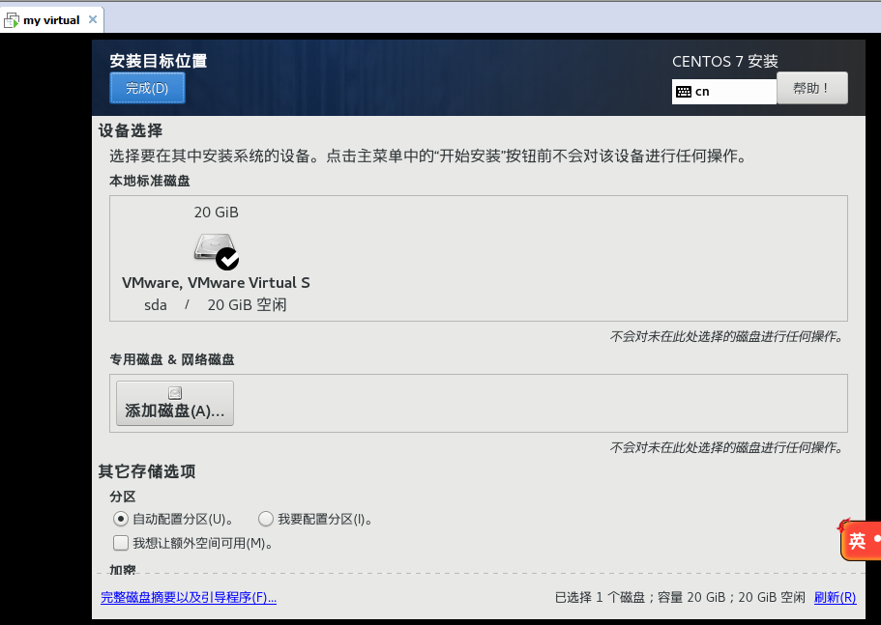Click the keyboard icon beside cn
The height and width of the screenshot is (625, 881).
pos(684,92)
